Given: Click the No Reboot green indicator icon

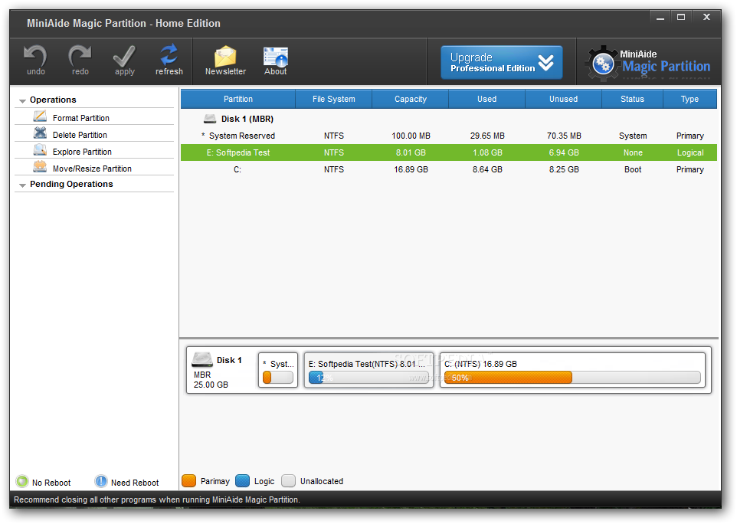Looking at the screenshot, I should 22,481.
